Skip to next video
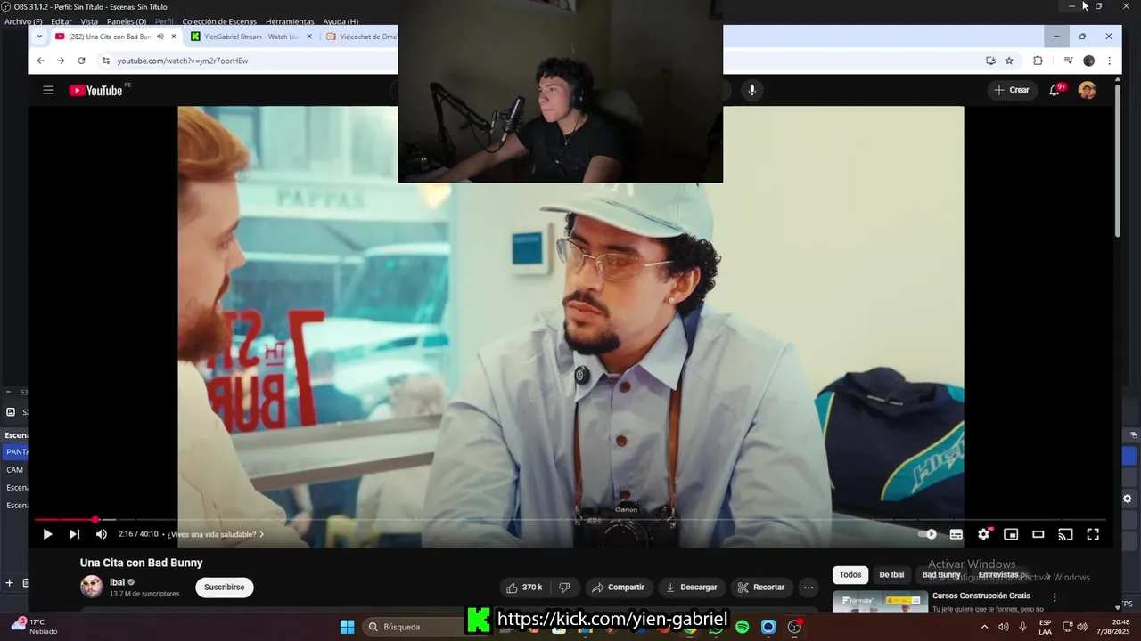 74,534
